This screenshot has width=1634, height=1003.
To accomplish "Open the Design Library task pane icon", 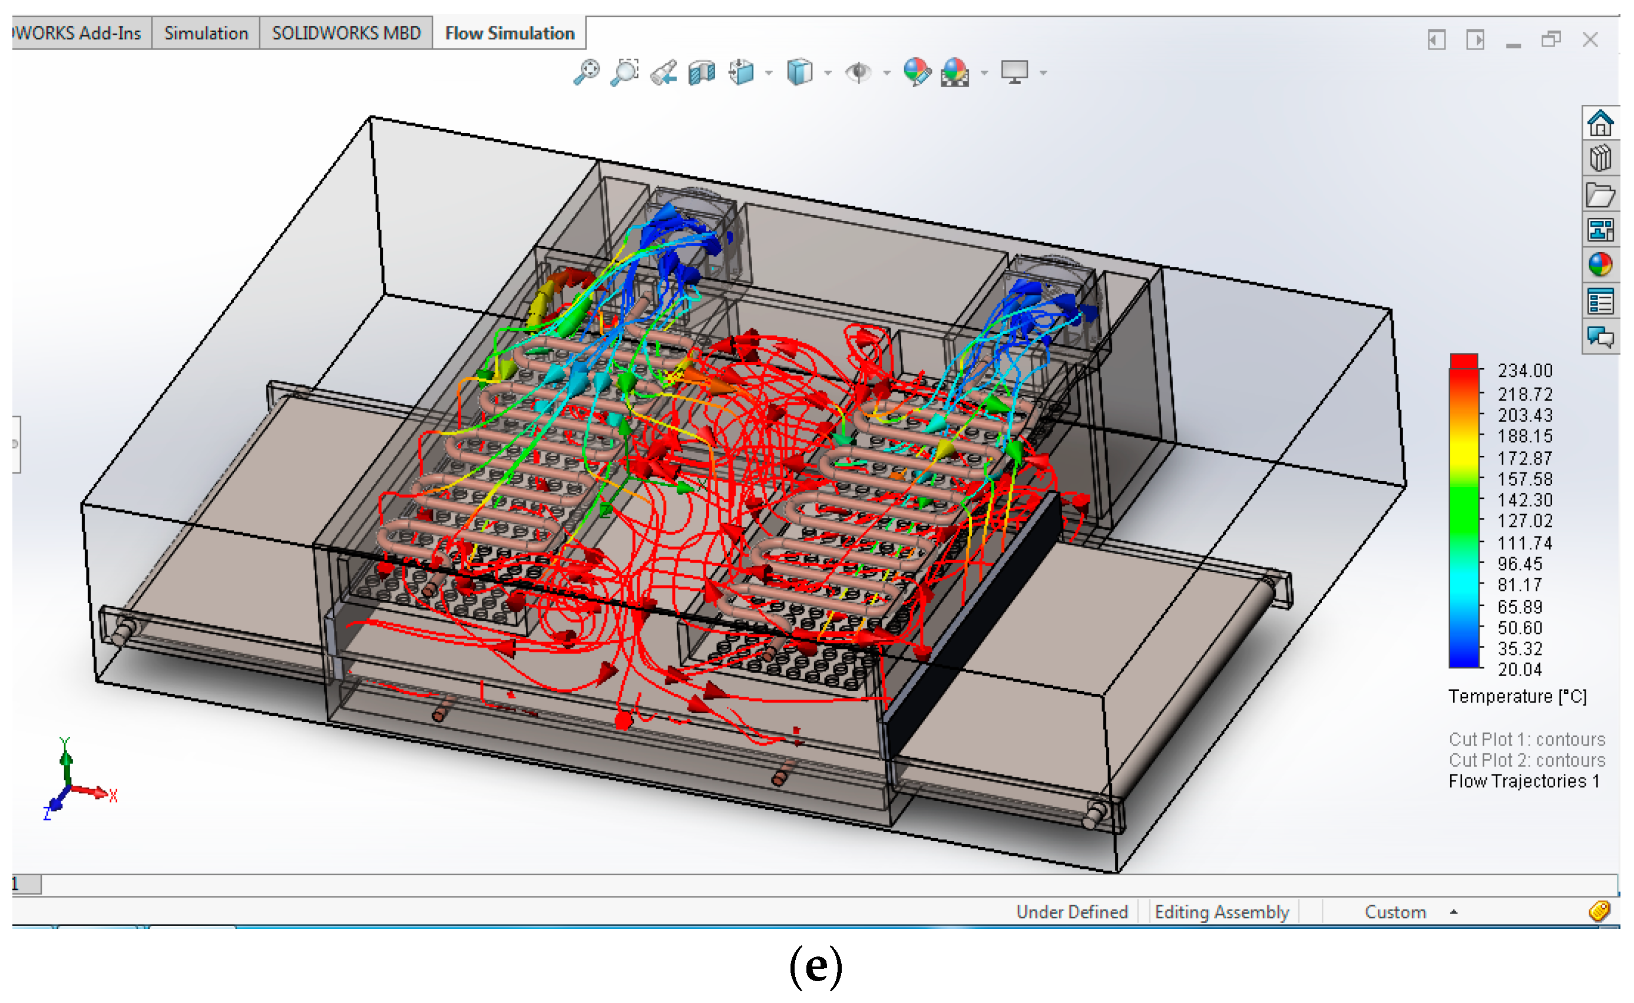I will pos(1600,158).
